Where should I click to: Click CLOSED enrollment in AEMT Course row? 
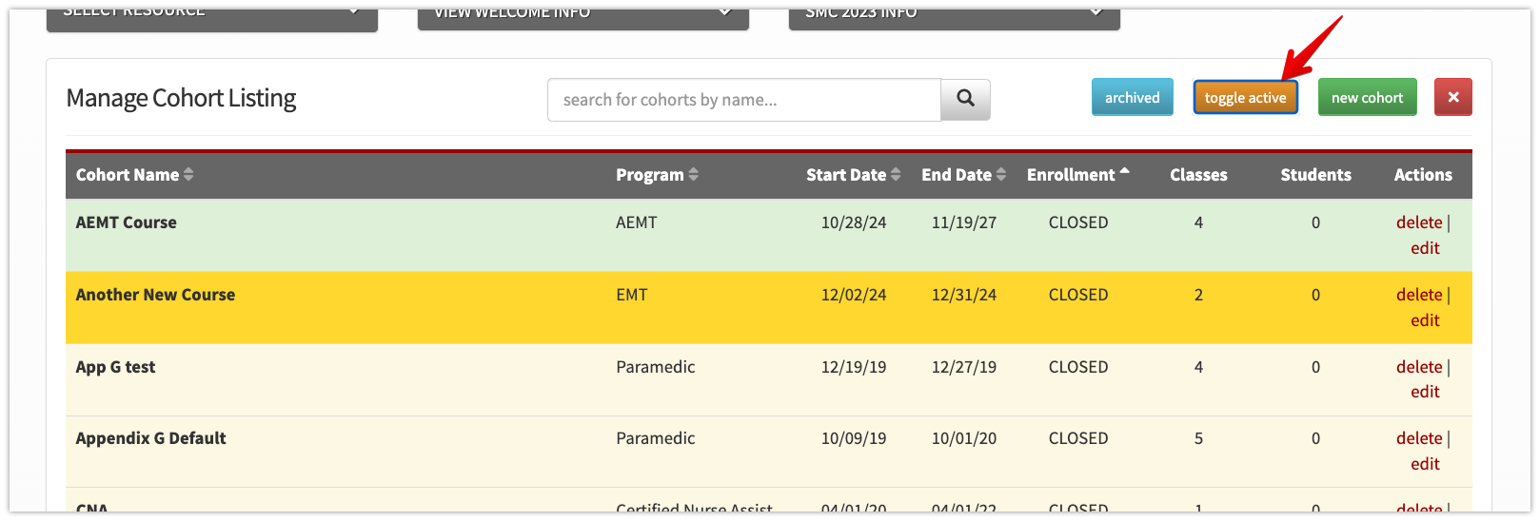pos(1078,222)
